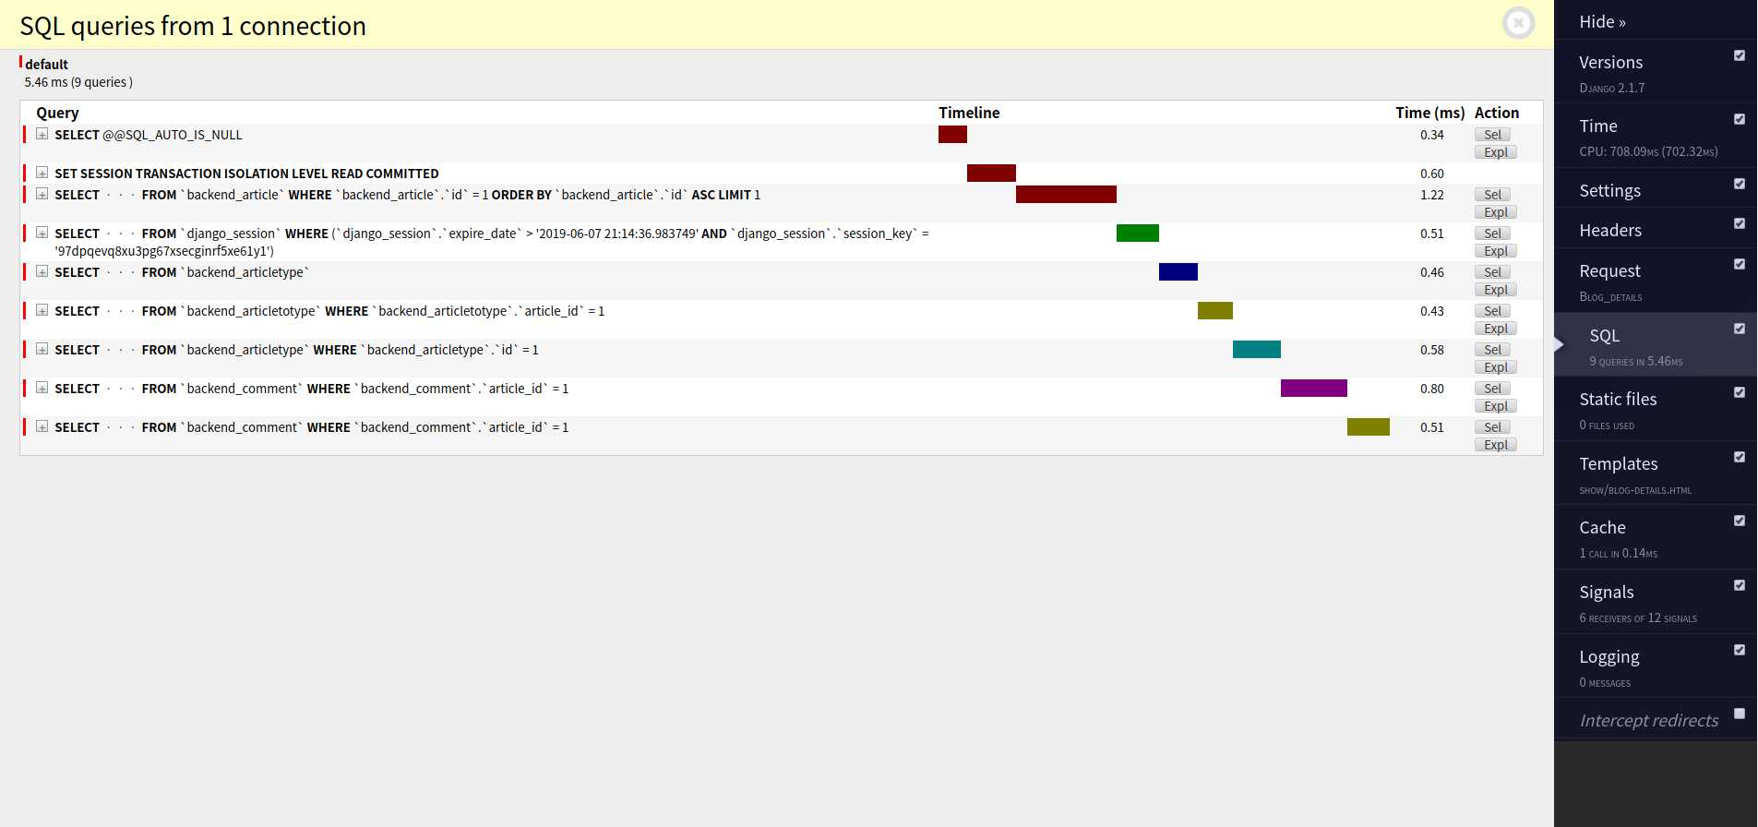Click Sel for the django_session query

click(1492, 234)
